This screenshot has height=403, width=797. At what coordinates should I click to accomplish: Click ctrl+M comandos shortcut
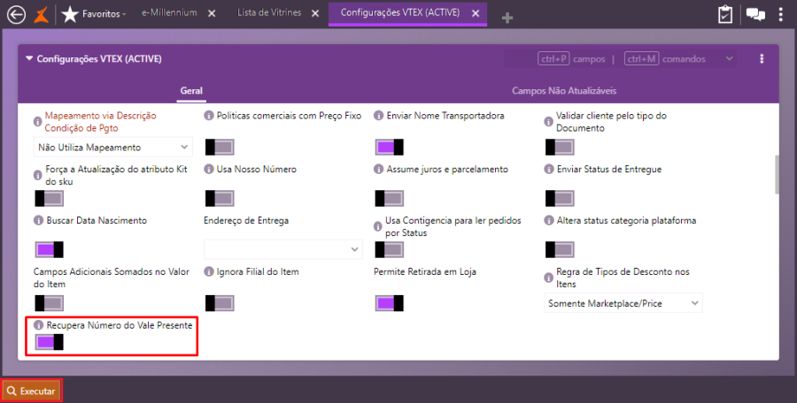[x=665, y=59]
